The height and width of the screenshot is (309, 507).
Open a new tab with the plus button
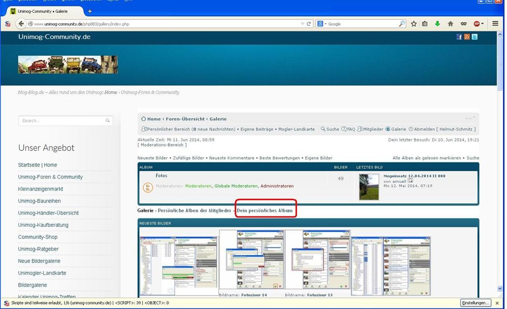pos(90,11)
